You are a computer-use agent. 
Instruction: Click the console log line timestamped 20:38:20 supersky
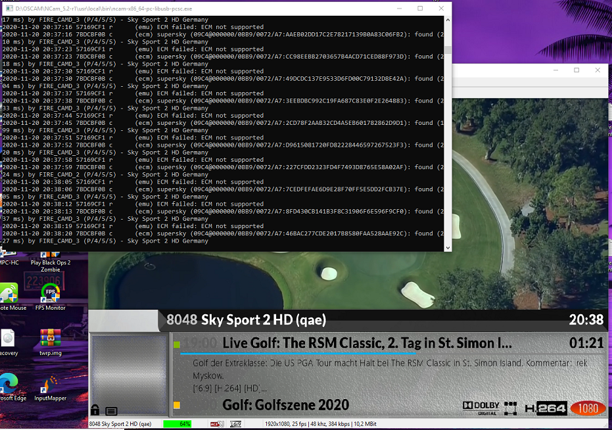(224, 233)
